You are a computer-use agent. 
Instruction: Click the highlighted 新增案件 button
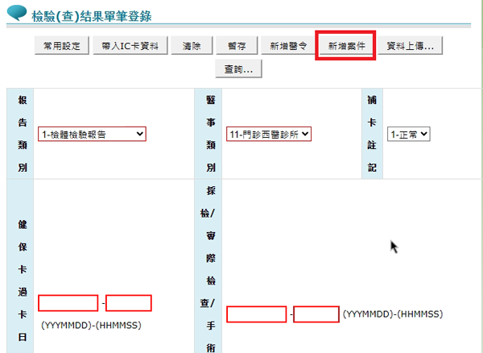click(347, 47)
